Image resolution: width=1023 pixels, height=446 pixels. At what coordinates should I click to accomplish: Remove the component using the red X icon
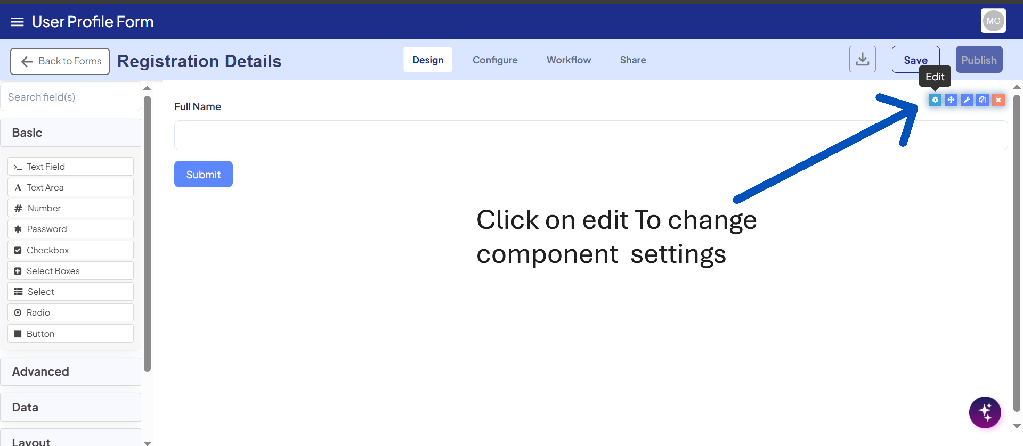[998, 100]
